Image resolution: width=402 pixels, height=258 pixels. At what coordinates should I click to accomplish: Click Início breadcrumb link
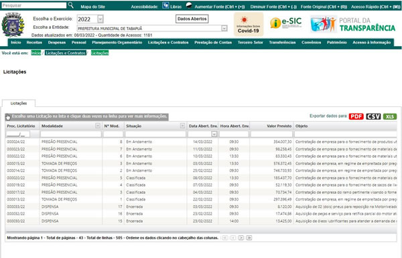pyautogui.click(x=36, y=53)
